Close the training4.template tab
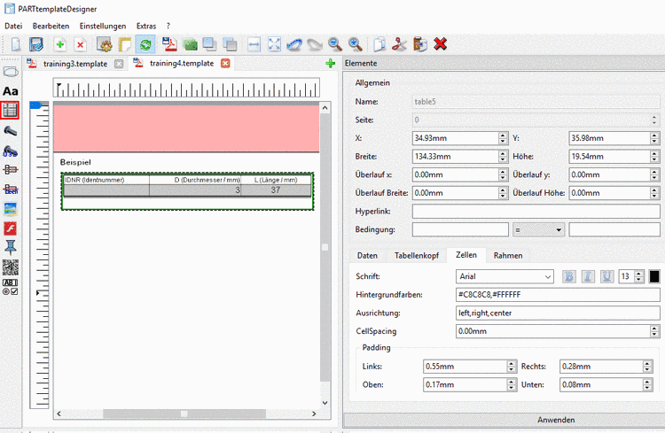The height and width of the screenshot is (433, 665). click(225, 64)
